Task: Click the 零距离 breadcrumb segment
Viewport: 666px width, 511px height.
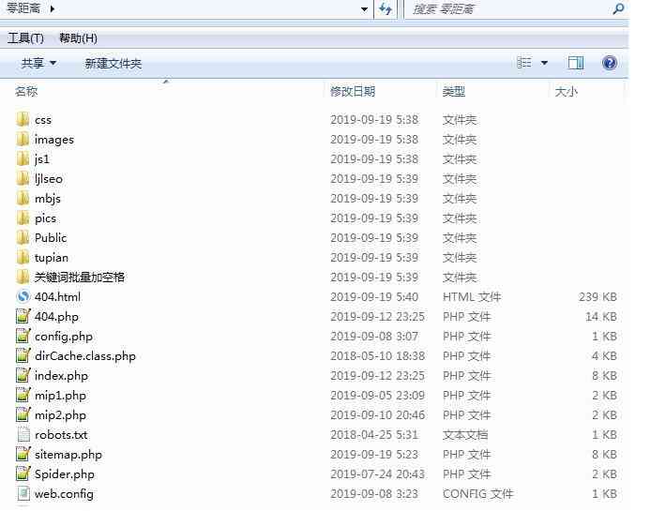Action: [x=23, y=8]
